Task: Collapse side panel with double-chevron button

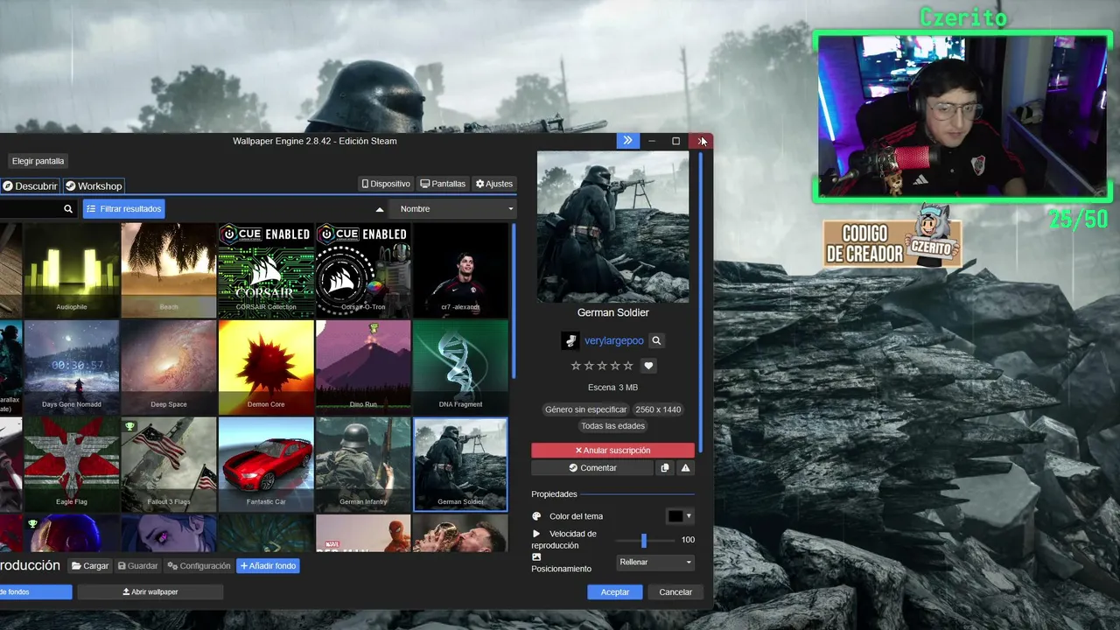Action: (x=627, y=141)
